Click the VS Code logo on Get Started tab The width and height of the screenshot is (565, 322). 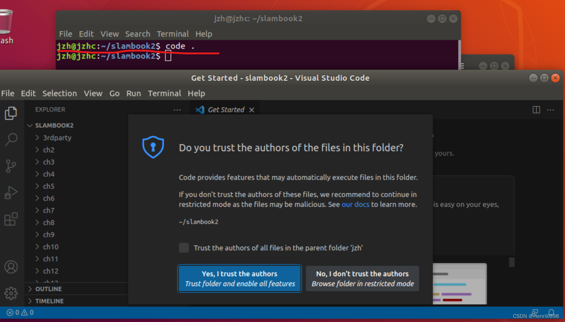pyautogui.click(x=200, y=110)
